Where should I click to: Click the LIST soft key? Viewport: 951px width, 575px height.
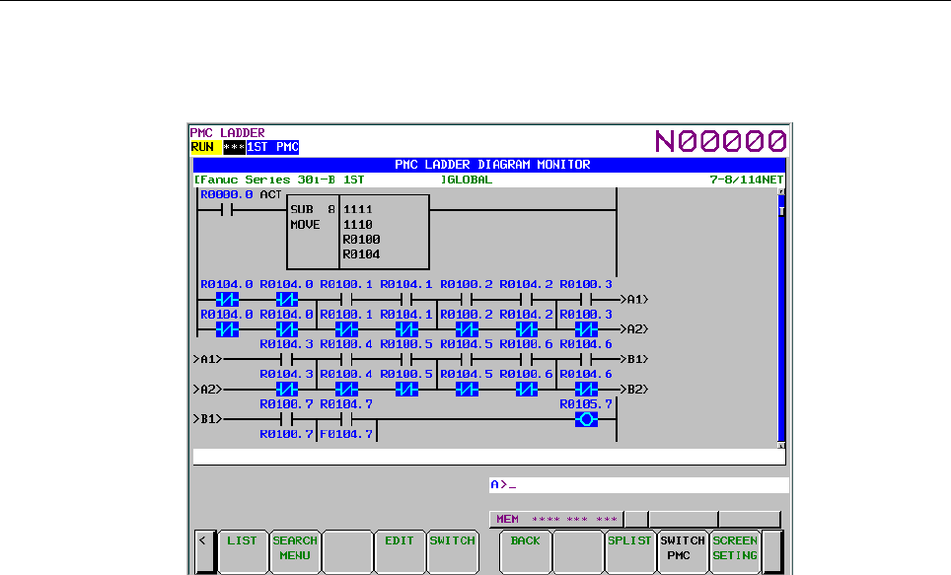(243, 550)
